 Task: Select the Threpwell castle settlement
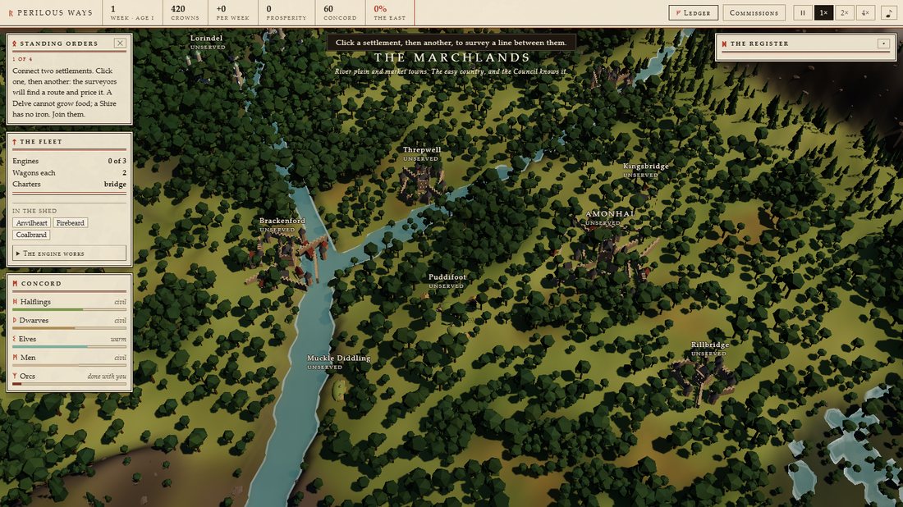tap(422, 183)
